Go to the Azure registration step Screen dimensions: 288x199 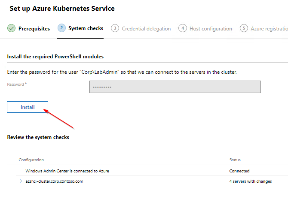coord(264,29)
